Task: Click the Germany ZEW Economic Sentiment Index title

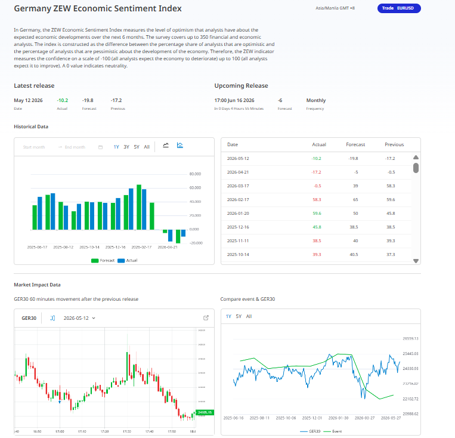Action: (x=98, y=8)
